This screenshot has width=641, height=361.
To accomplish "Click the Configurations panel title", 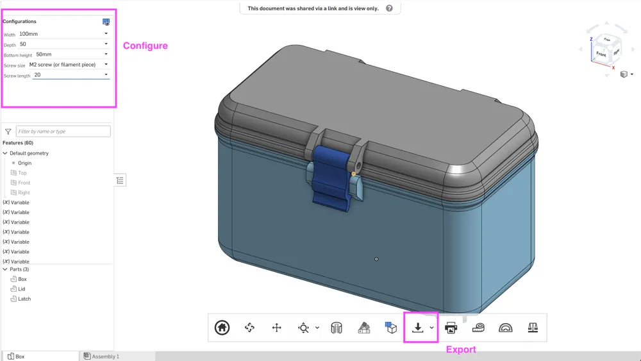I will [x=19, y=21].
